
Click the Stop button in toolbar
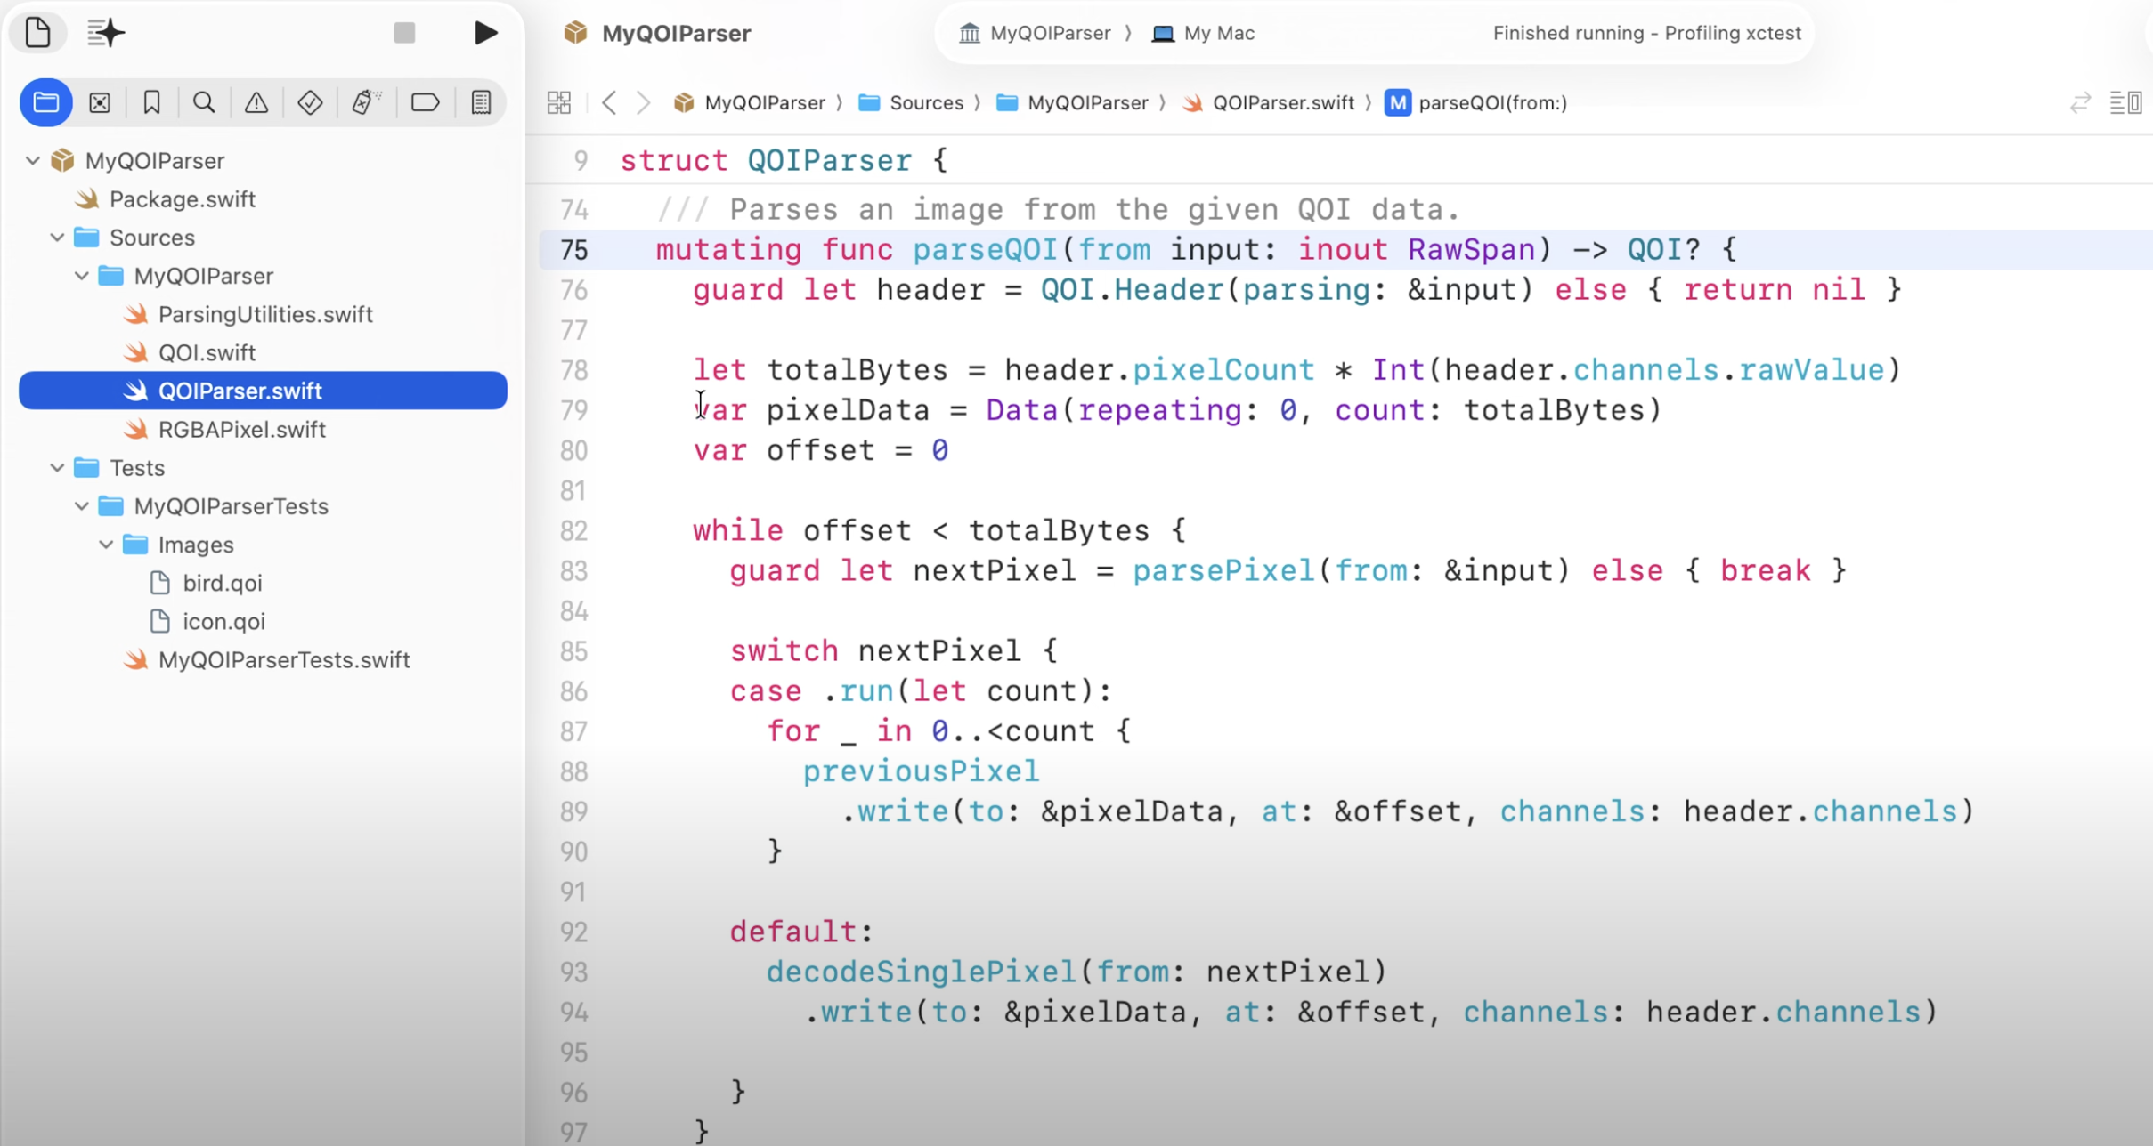(404, 33)
